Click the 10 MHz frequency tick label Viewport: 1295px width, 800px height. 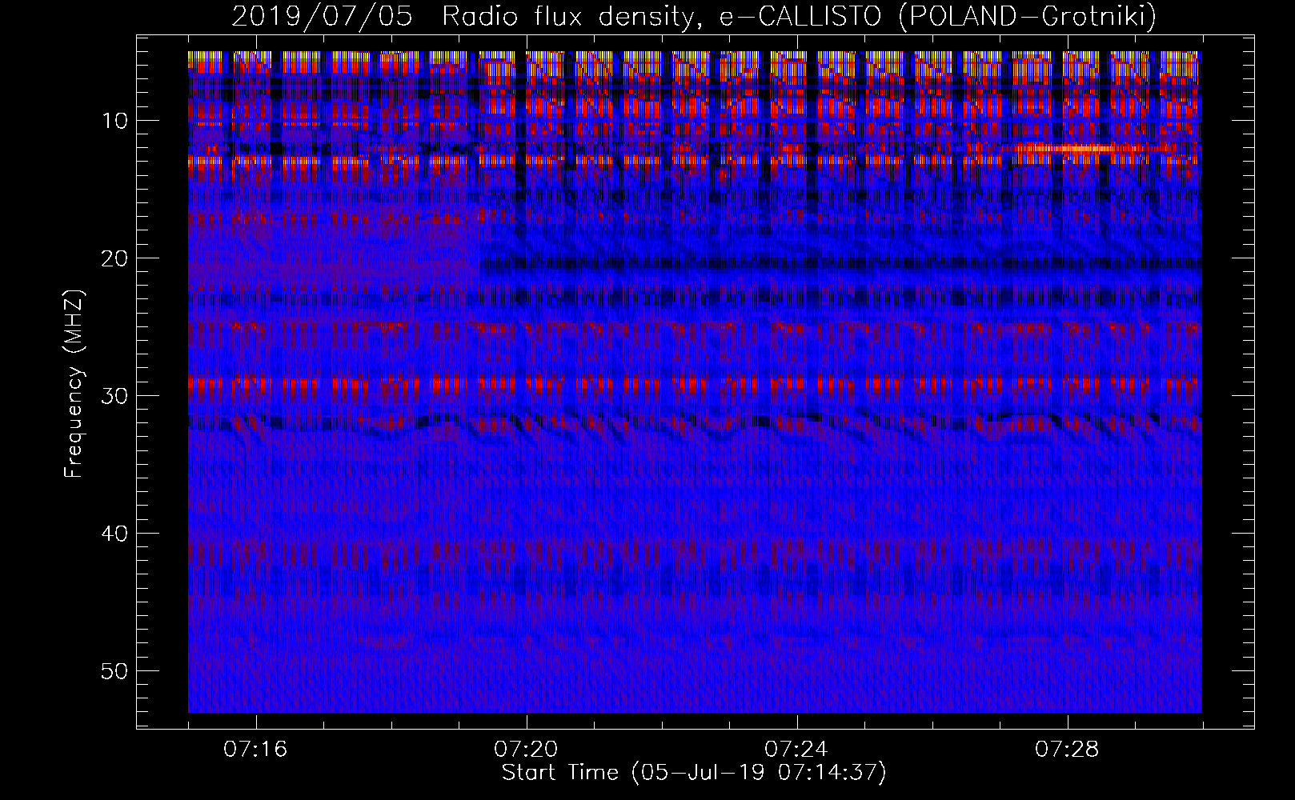(x=114, y=121)
